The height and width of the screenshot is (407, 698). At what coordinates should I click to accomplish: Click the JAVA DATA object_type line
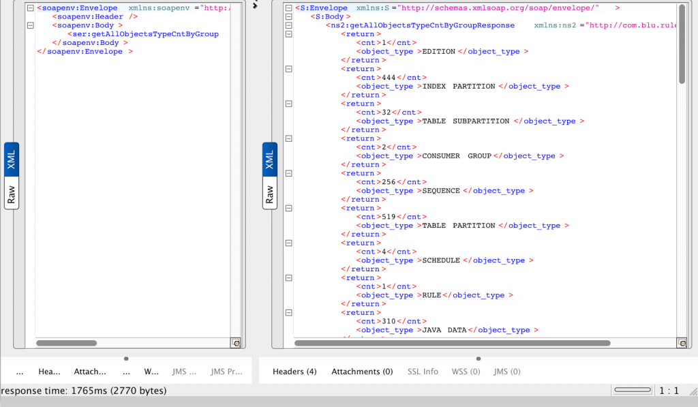click(447, 330)
